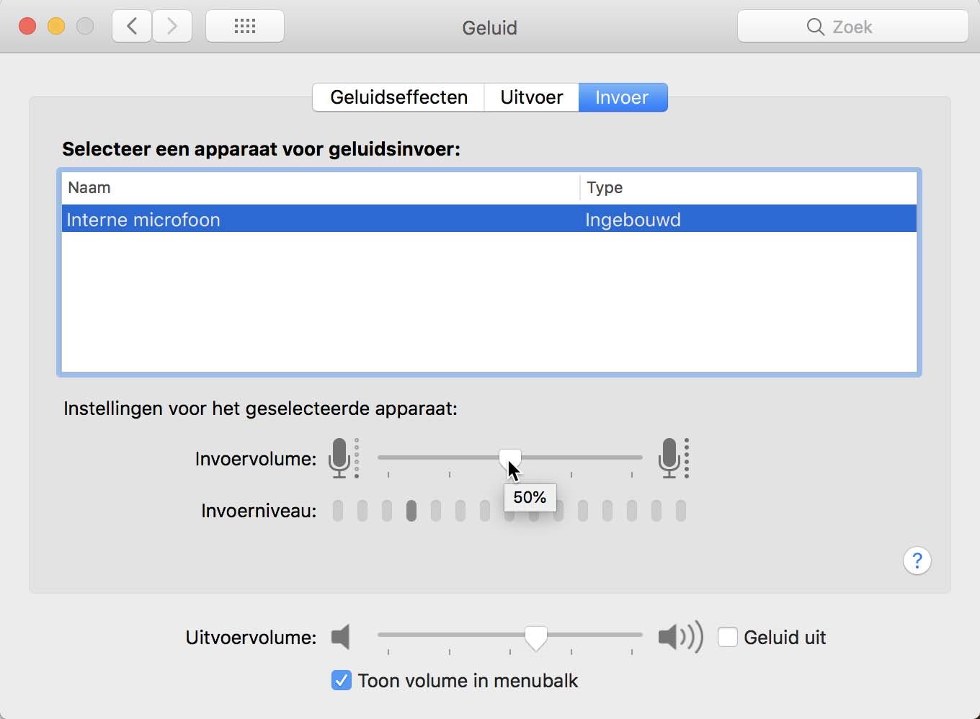
Task: Click the red close window button
Action: [27, 27]
